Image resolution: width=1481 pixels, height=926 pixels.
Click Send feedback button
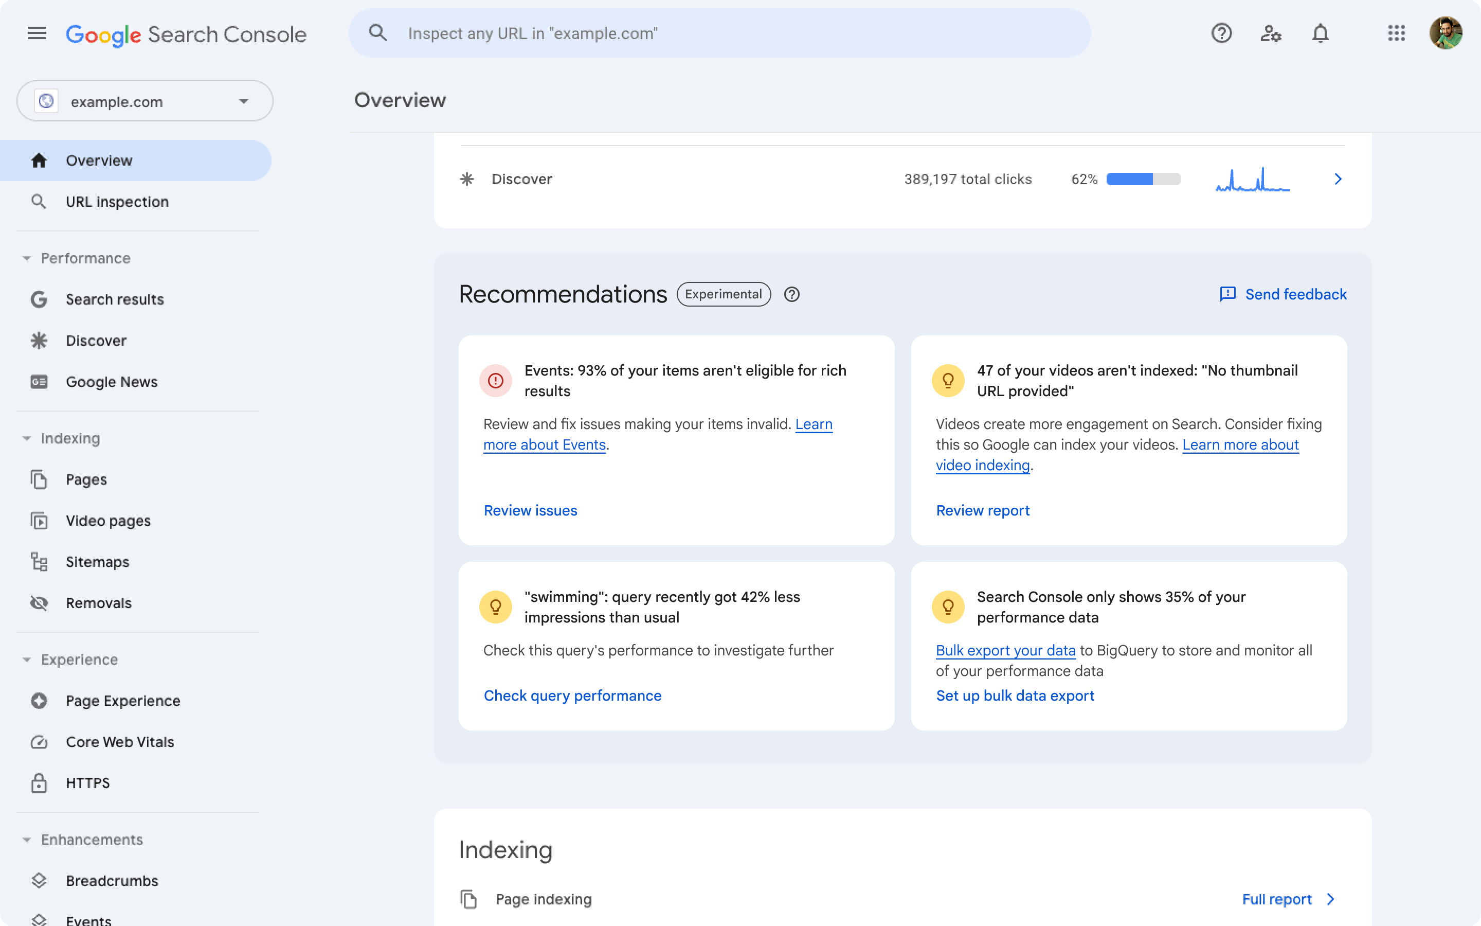point(1283,293)
